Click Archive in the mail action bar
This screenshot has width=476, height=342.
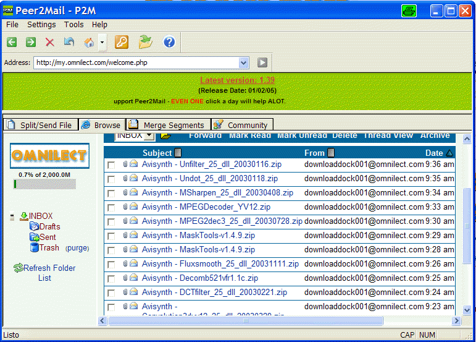(x=435, y=135)
